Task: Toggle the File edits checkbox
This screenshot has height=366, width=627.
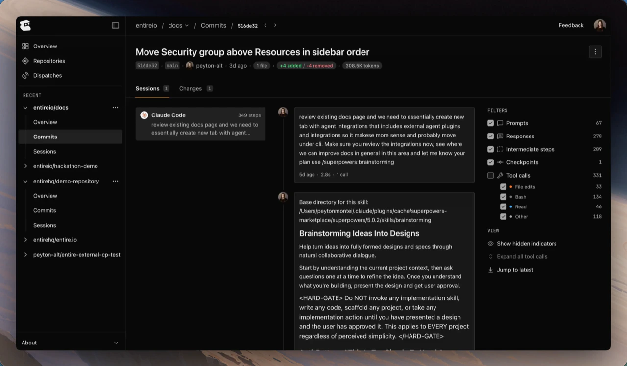Action: pos(503,187)
